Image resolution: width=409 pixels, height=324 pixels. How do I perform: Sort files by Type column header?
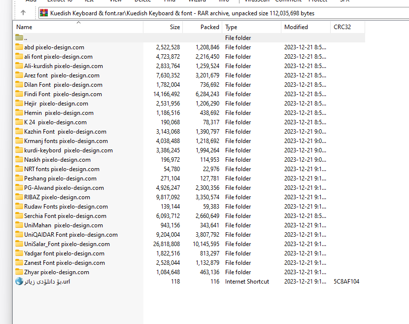[252, 27]
